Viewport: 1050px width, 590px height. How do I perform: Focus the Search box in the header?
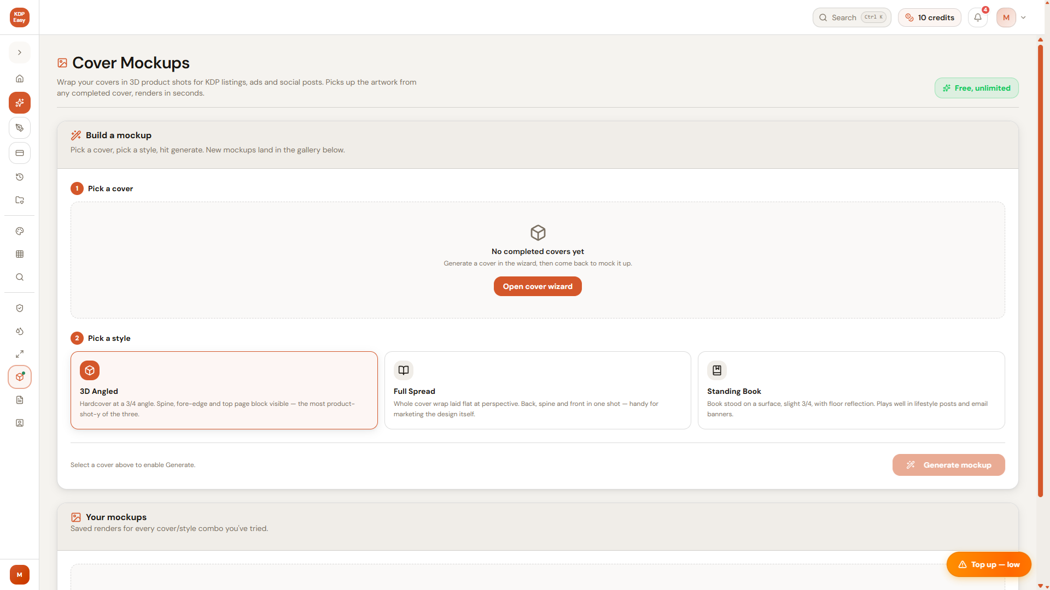coord(851,17)
